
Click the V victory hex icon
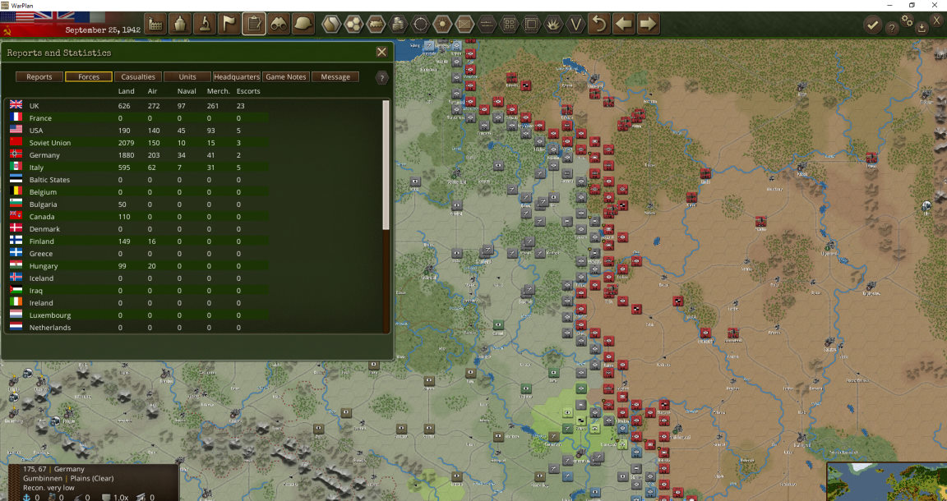pos(576,24)
